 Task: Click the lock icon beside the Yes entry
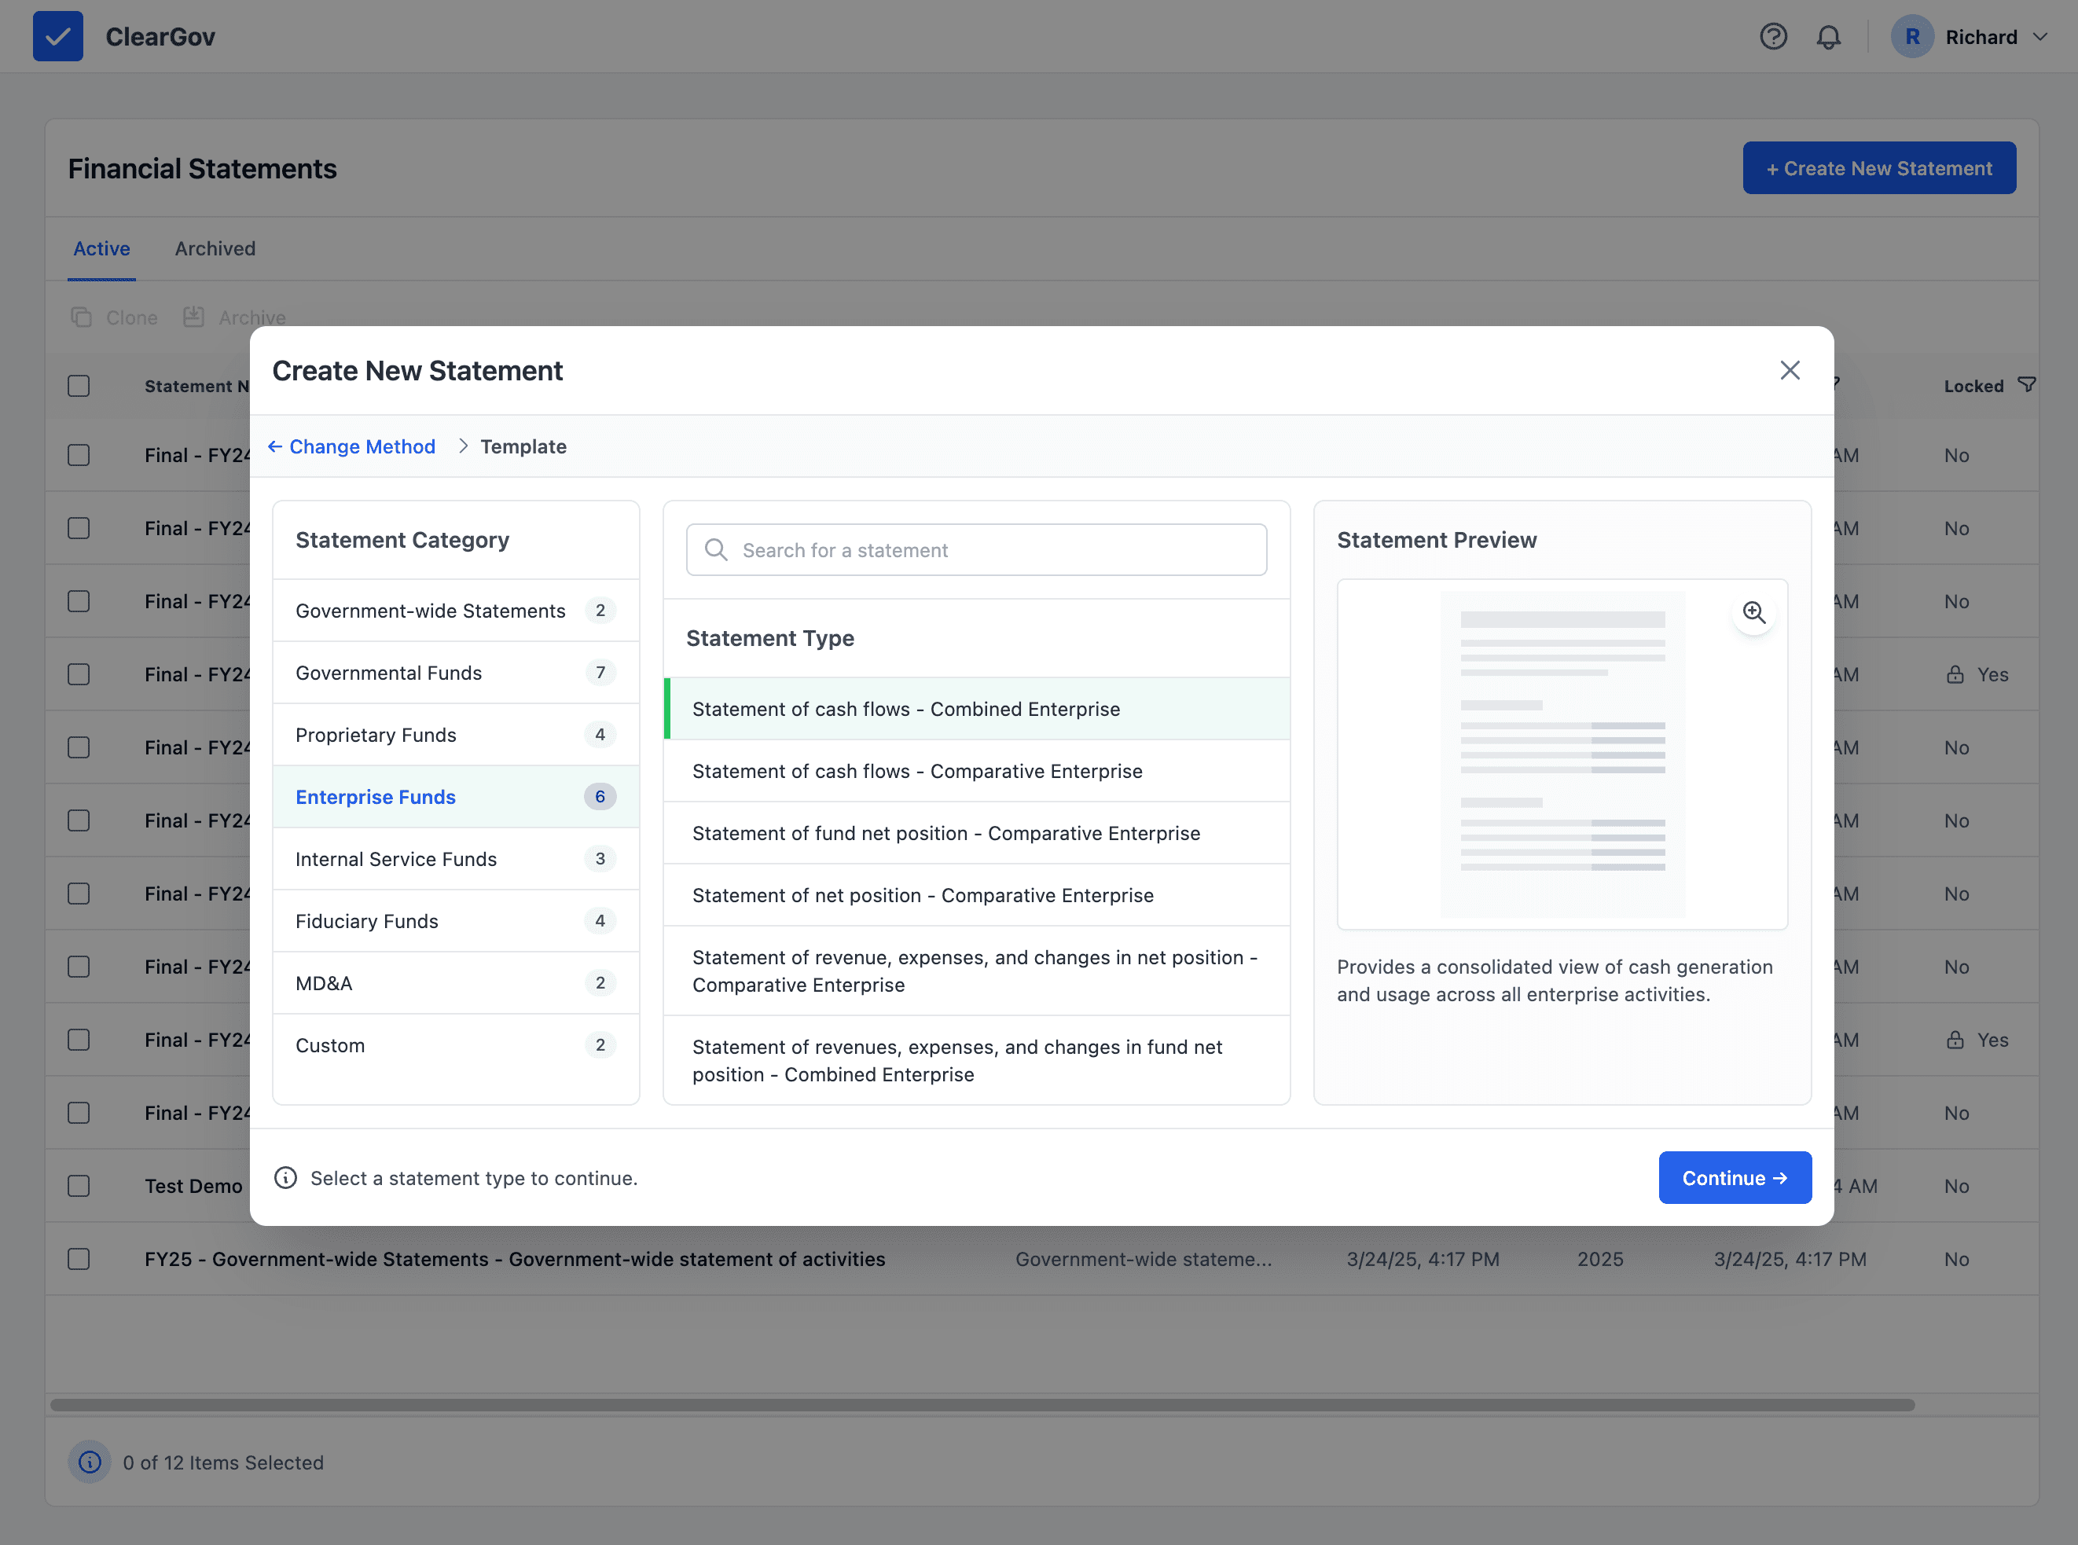[x=1955, y=673]
